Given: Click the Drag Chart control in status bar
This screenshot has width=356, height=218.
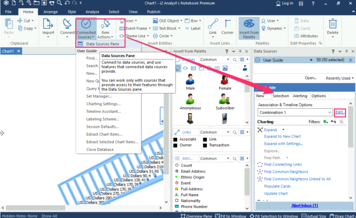Looking at the screenshot, I should 342,216.
